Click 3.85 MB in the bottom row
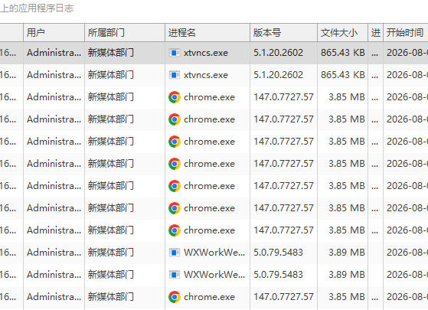Image resolution: width=428 pixels, height=310 pixels. point(347,297)
